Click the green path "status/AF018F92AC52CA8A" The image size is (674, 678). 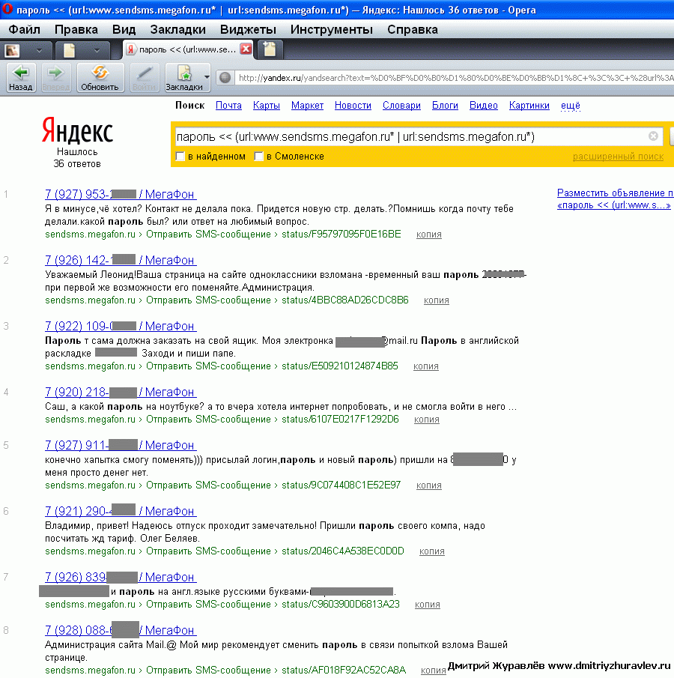344,671
